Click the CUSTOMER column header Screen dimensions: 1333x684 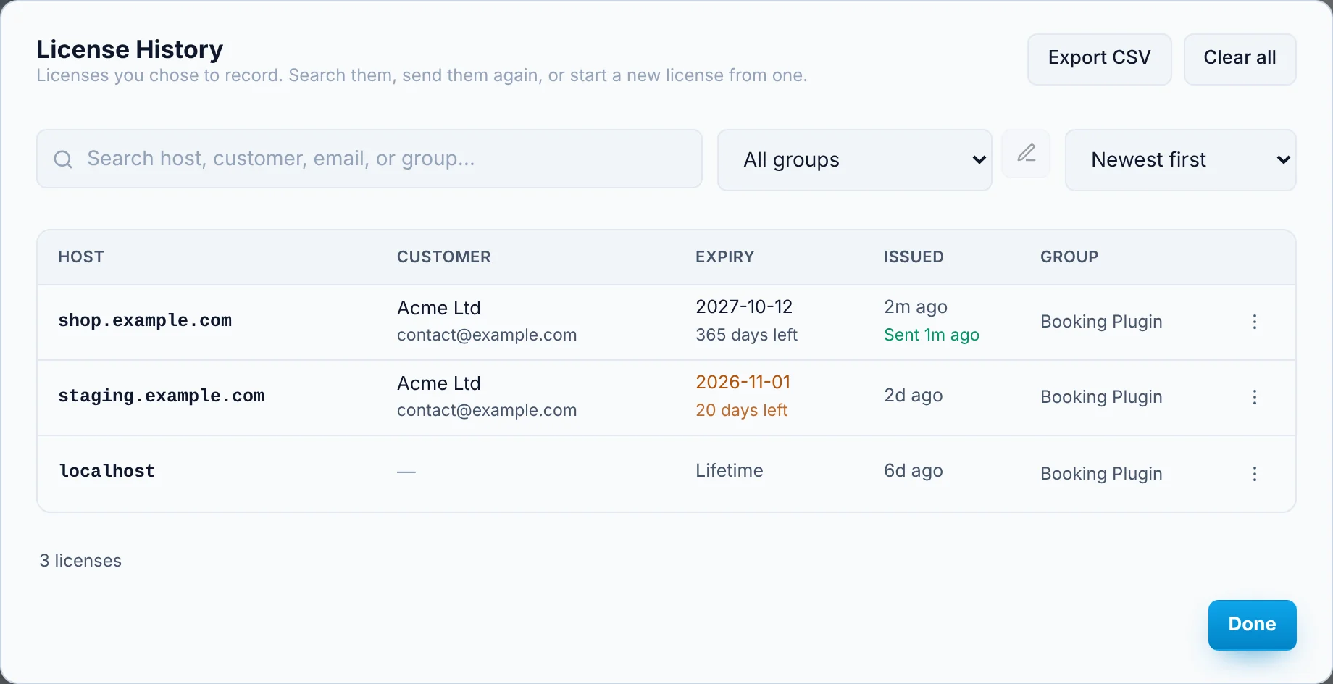(x=443, y=256)
